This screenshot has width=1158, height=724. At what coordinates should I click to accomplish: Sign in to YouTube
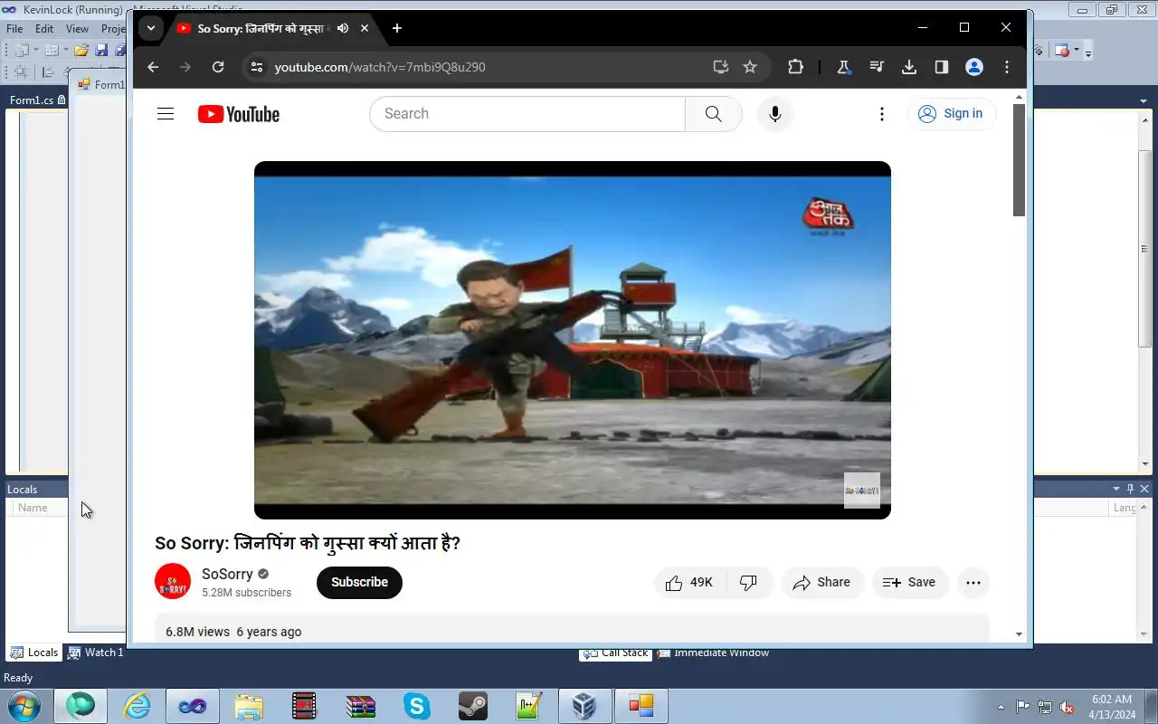pos(951,114)
